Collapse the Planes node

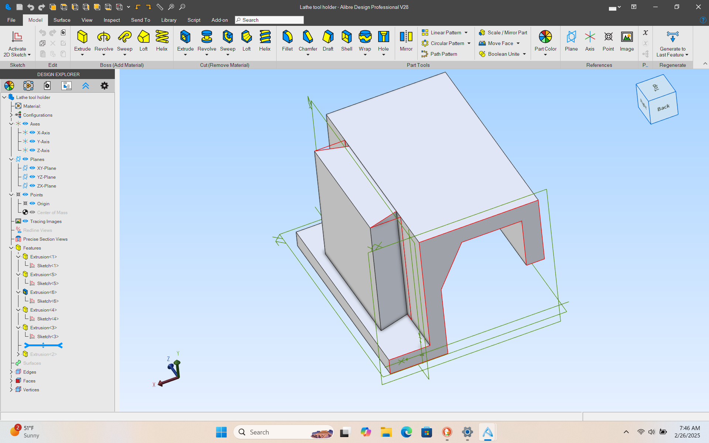(x=11, y=159)
